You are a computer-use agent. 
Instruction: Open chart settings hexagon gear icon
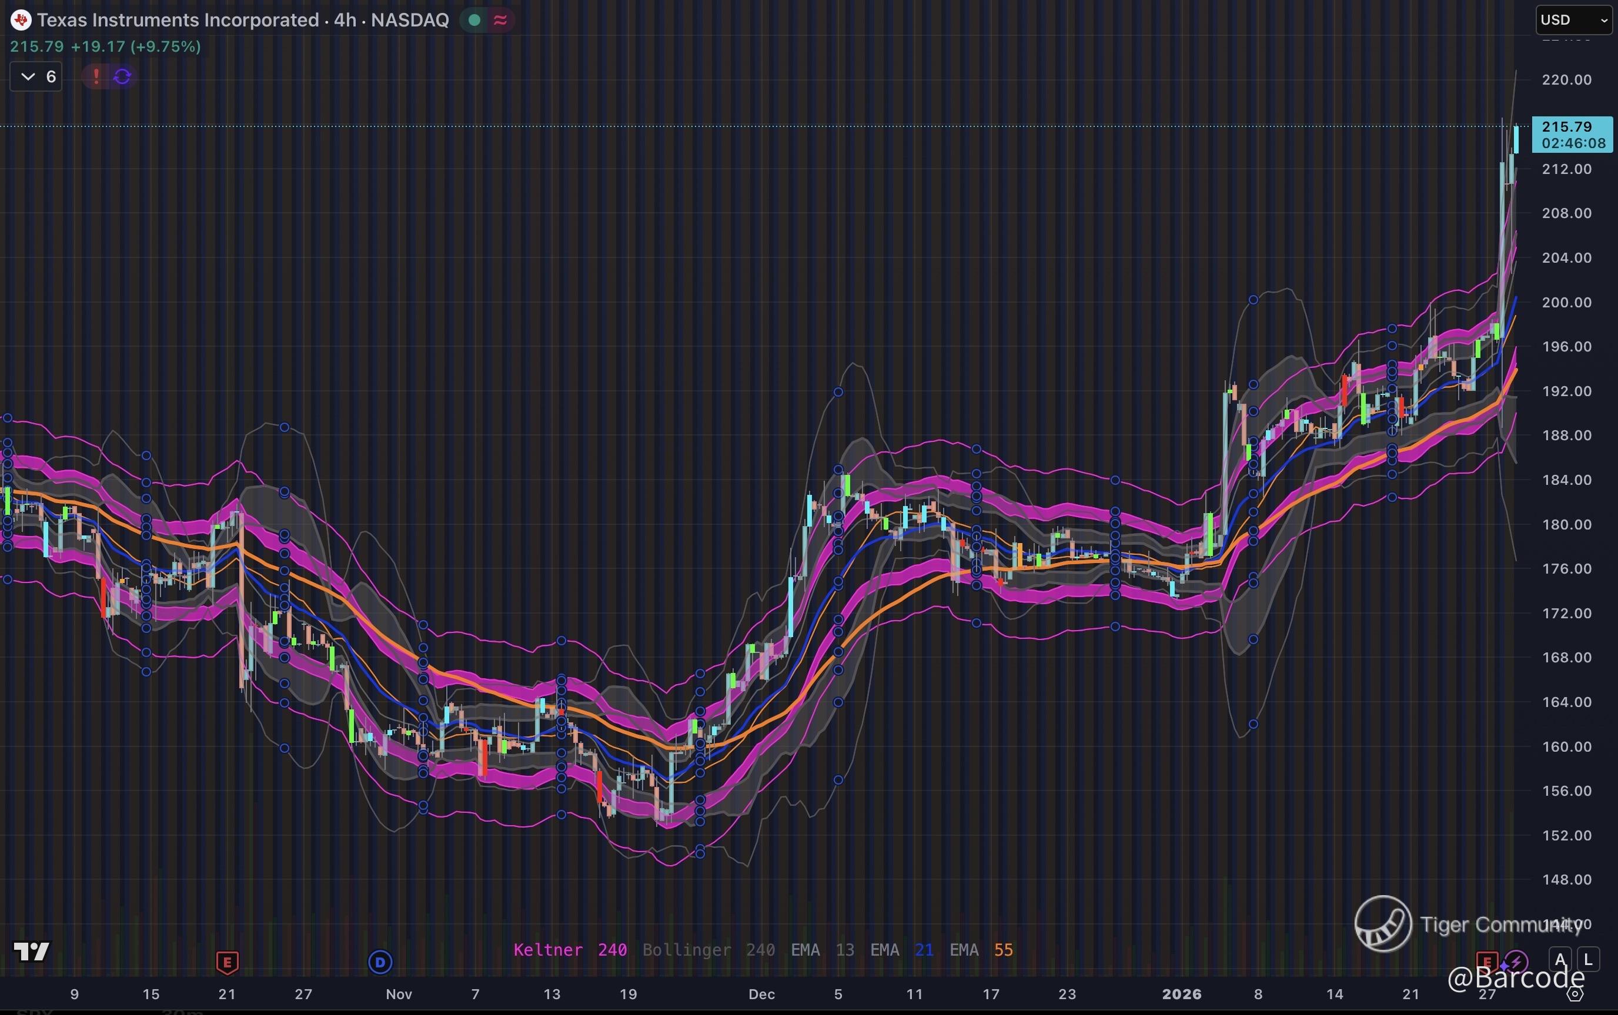pos(1576,993)
